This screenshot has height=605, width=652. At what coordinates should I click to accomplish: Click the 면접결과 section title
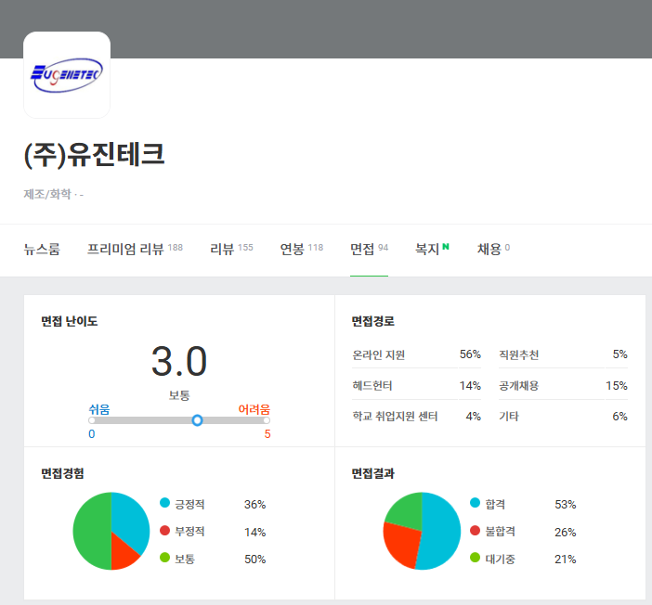click(373, 473)
